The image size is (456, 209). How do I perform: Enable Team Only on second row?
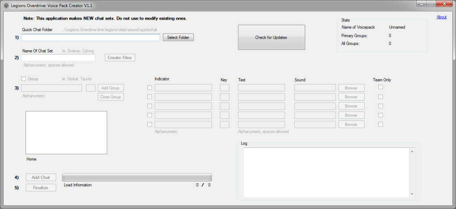381,96
